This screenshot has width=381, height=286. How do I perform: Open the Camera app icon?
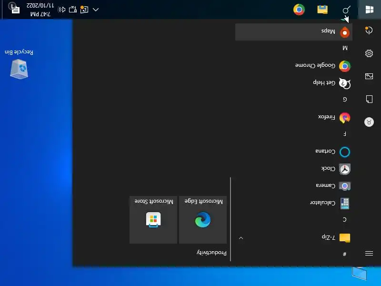click(344, 186)
